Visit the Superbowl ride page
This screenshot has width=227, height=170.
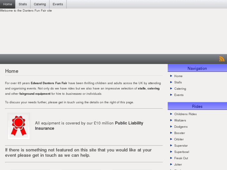pyautogui.click(x=181, y=152)
